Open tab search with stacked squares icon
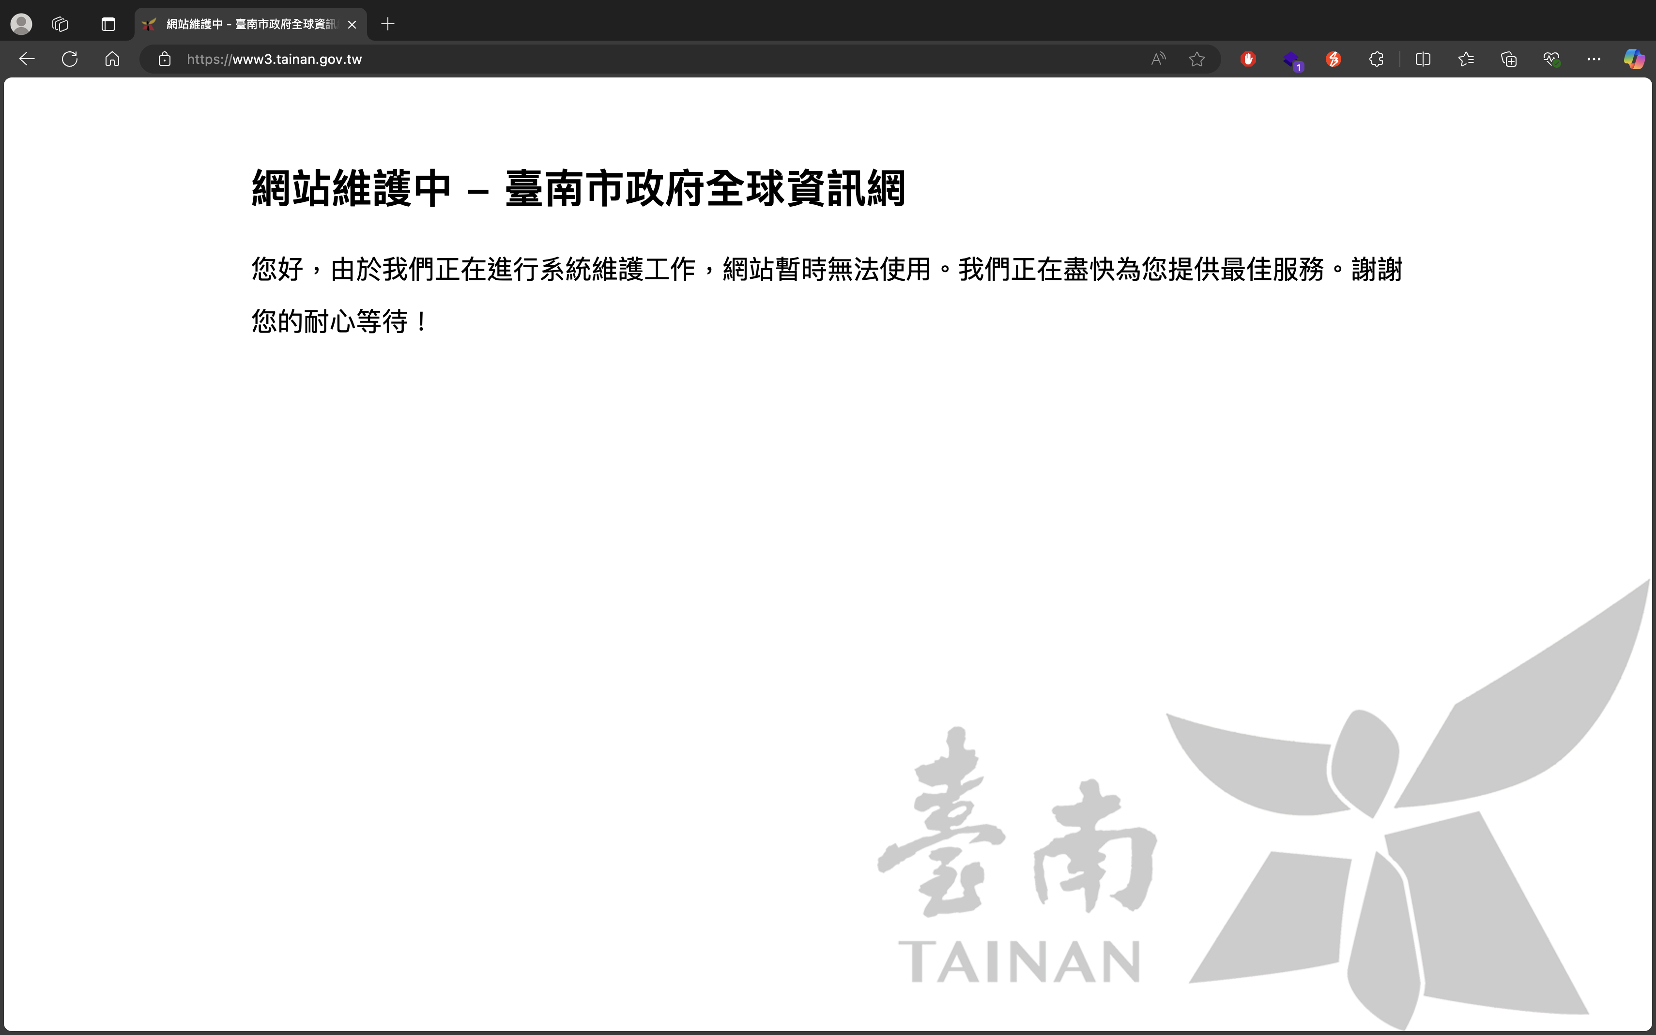 (x=60, y=24)
